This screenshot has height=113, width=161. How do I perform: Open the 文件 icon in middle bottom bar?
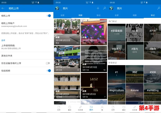(59, 108)
